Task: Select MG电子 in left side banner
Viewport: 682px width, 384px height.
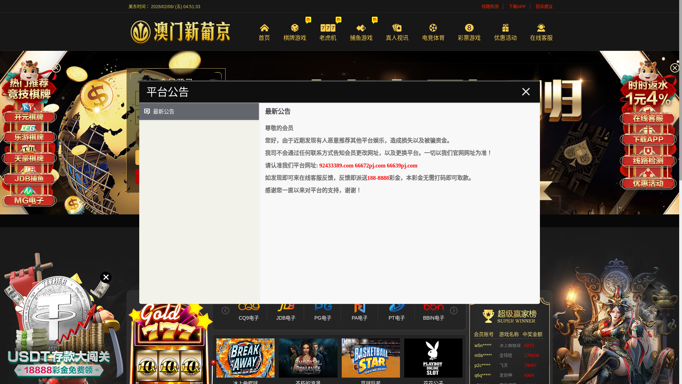Action: (29, 201)
